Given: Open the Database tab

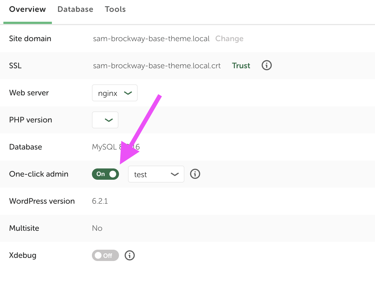Looking at the screenshot, I should (x=75, y=9).
